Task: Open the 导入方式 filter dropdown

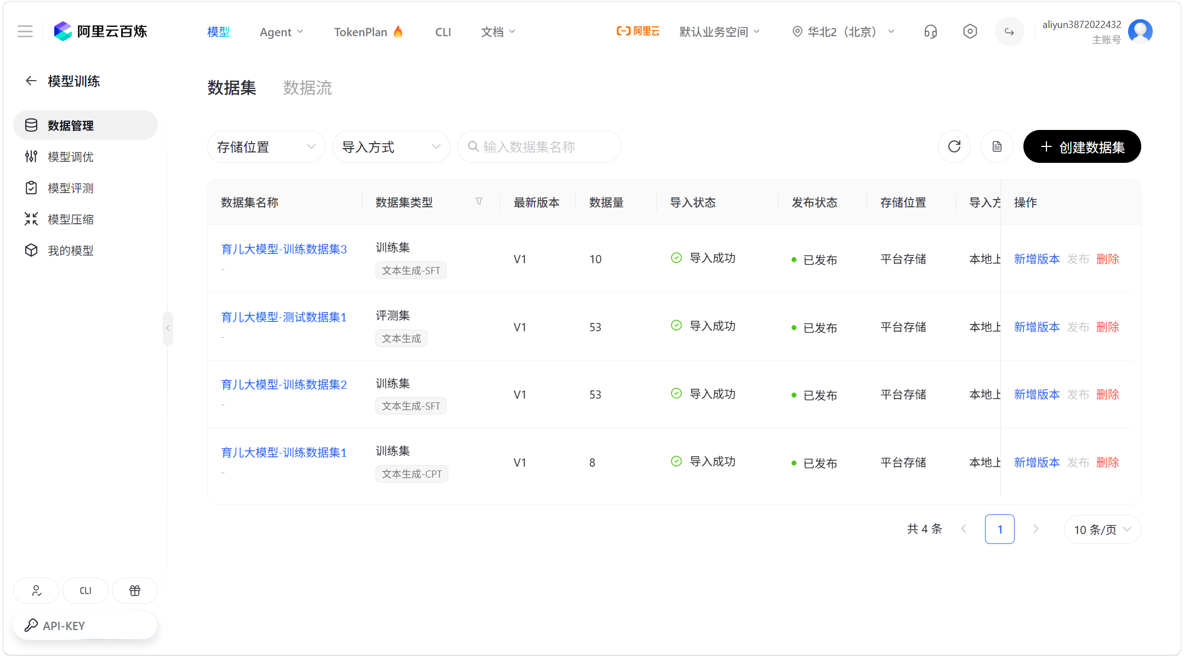Action: 391,147
